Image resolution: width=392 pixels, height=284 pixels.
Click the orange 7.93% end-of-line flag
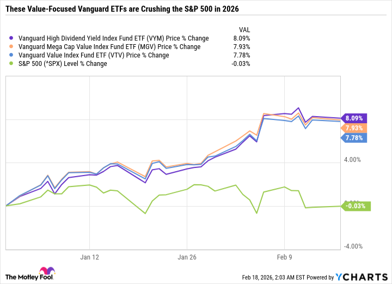[354, 128]
